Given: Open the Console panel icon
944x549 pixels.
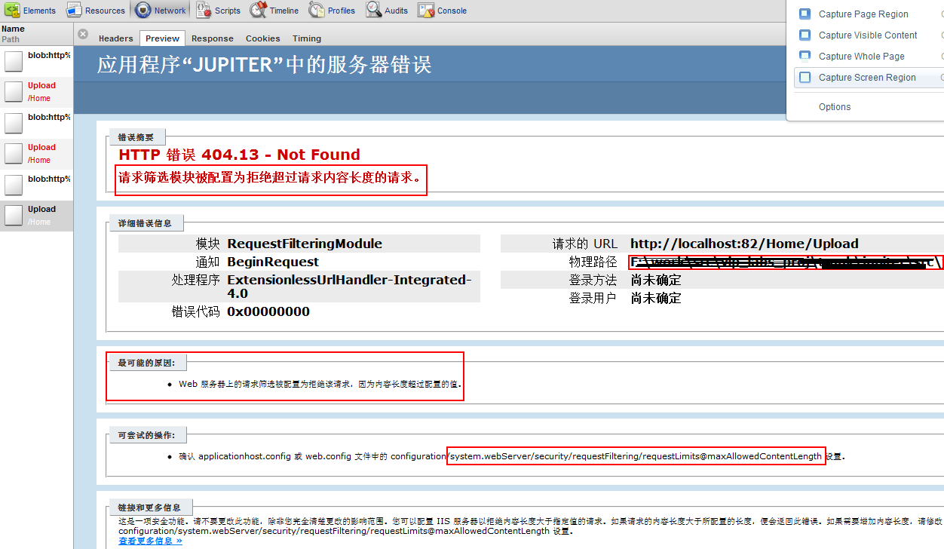Looking at the screenshot, I should [x=426, y=11].
